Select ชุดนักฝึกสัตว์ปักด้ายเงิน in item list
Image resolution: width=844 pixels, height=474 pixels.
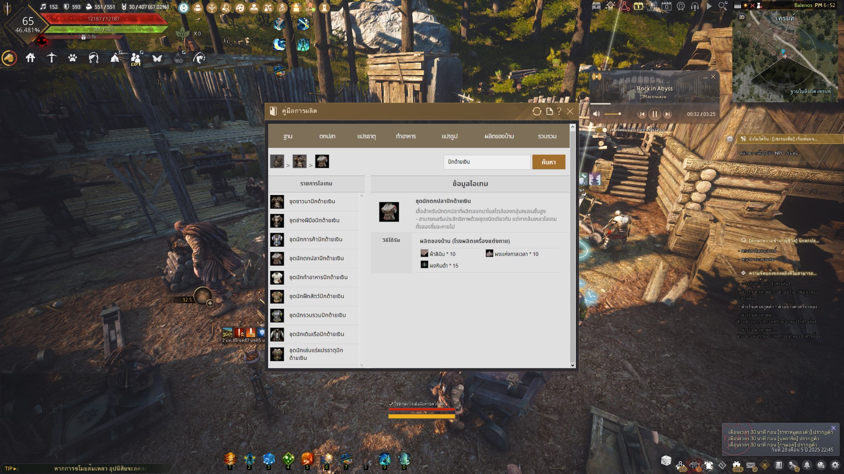pos(314,296)
